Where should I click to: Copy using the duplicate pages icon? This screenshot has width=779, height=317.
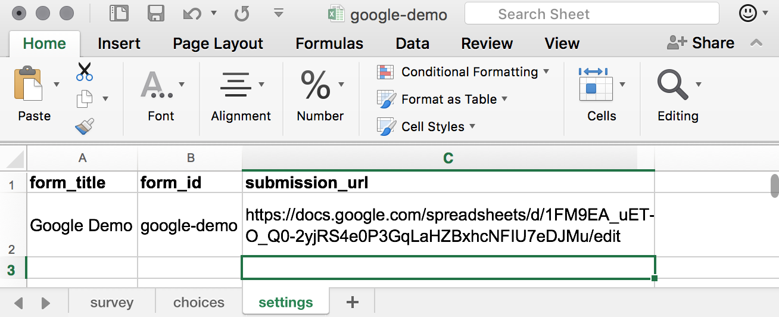(85, 99)
